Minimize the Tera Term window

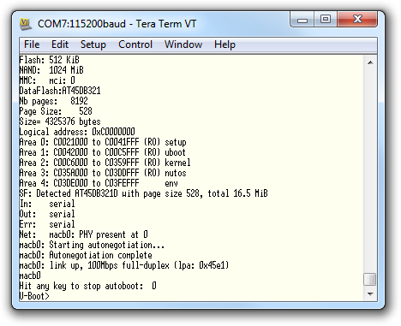click(x=302, y=20)
